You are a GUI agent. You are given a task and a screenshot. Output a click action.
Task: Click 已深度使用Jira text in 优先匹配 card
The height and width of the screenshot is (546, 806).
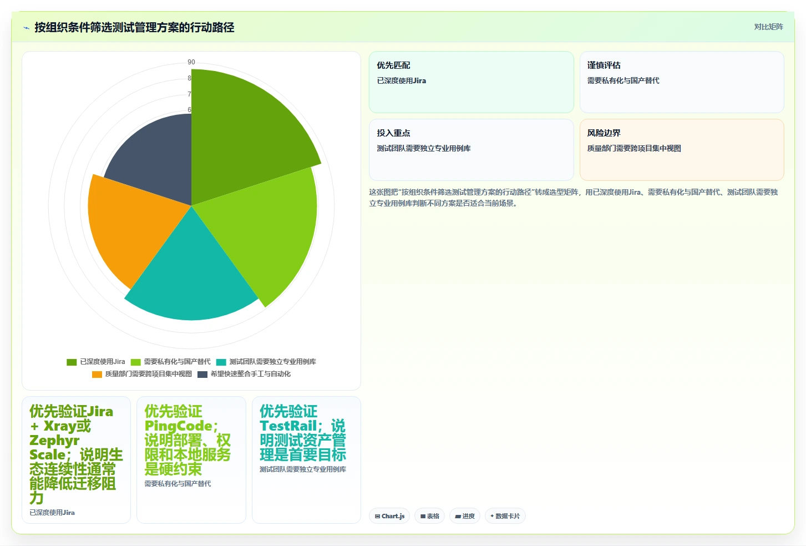(402, 80)
